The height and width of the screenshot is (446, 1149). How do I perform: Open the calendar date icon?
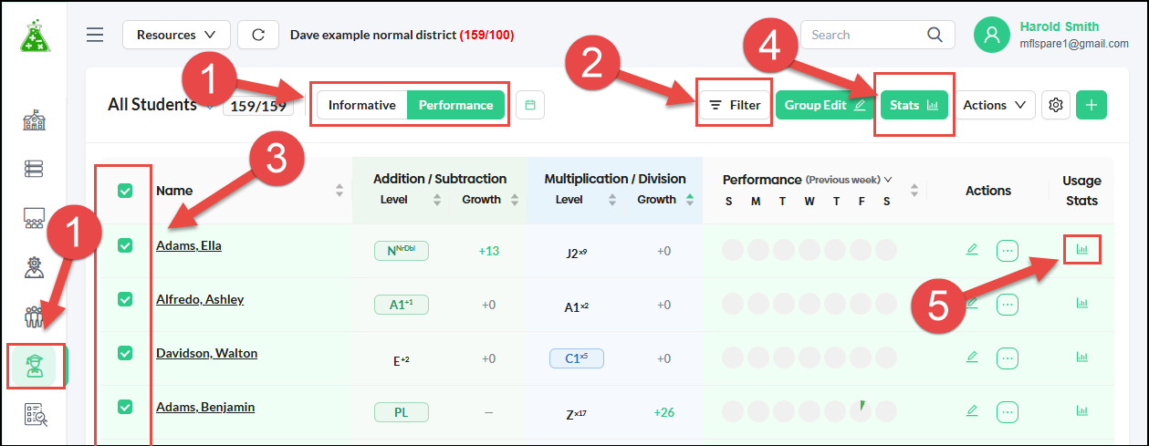[x=529, y=105]
